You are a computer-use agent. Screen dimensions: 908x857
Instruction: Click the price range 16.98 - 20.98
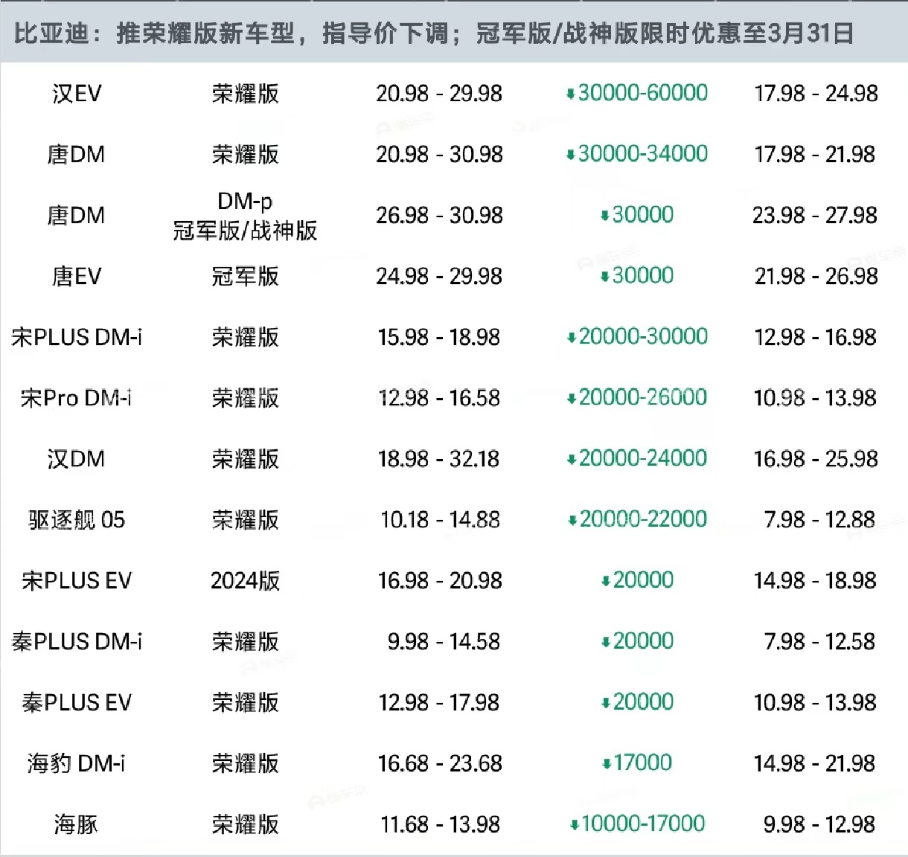pyautogui.click(x=440, y=582)
